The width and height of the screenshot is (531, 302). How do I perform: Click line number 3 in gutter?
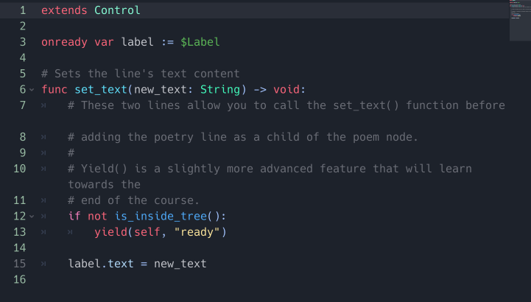click(23, 42)
